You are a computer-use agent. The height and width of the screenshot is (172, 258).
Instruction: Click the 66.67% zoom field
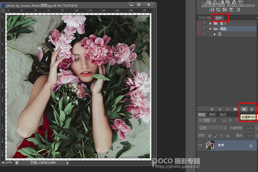7,163
